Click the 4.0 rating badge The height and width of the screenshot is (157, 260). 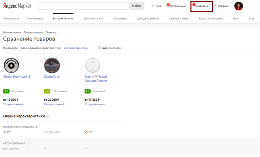pos(47,91)
